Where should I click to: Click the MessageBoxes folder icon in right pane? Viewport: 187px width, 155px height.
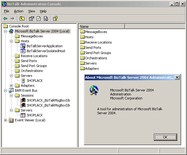tap(82, 32)
